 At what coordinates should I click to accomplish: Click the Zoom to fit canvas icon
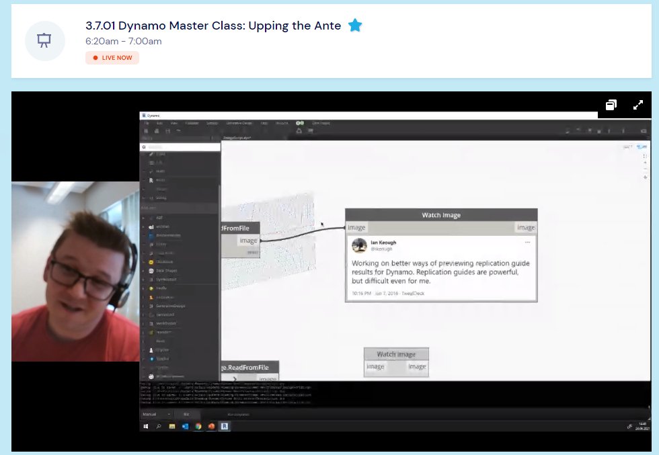tap(645, 156)
